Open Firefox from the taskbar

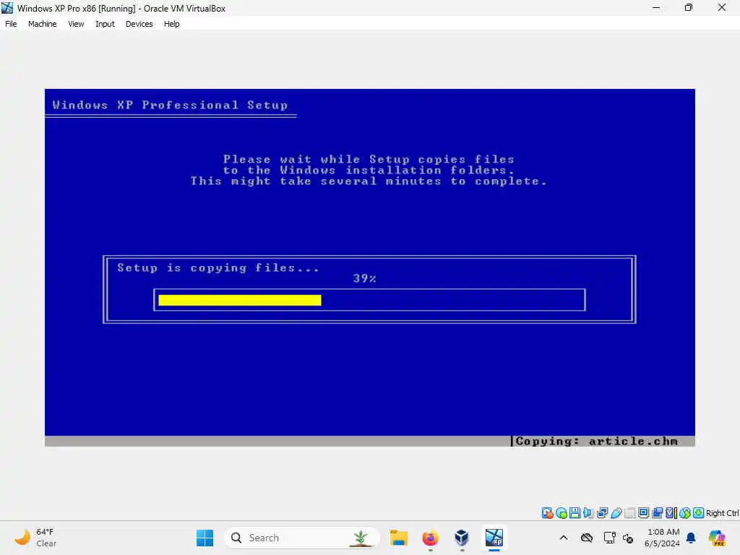pos(430,538)
